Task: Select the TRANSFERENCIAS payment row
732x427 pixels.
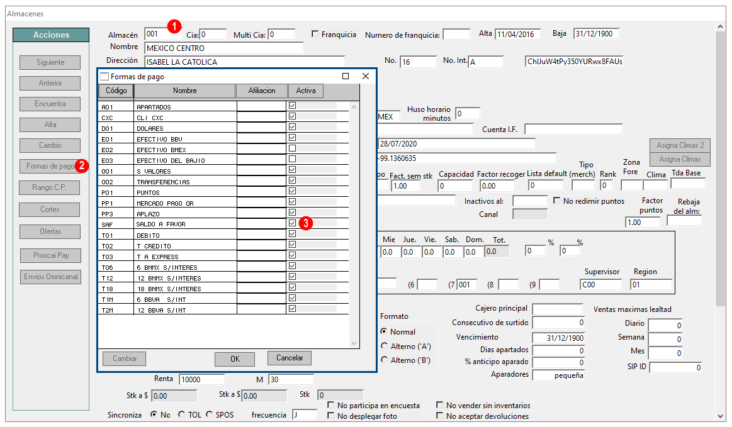Action: pyautogui.click(x=223, y=181)
